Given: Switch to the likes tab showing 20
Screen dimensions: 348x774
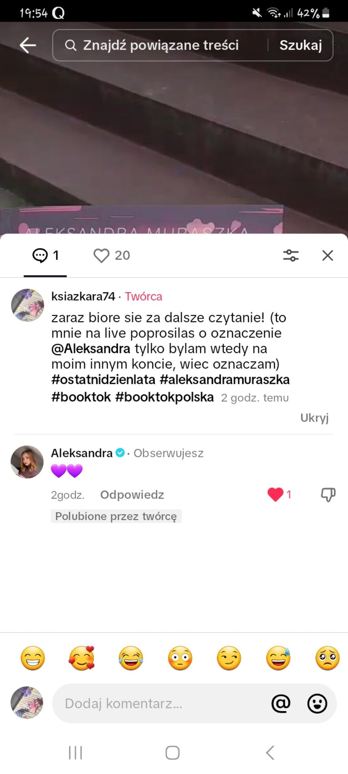Looking at the screenshot, I should click(x=112, y=255).
